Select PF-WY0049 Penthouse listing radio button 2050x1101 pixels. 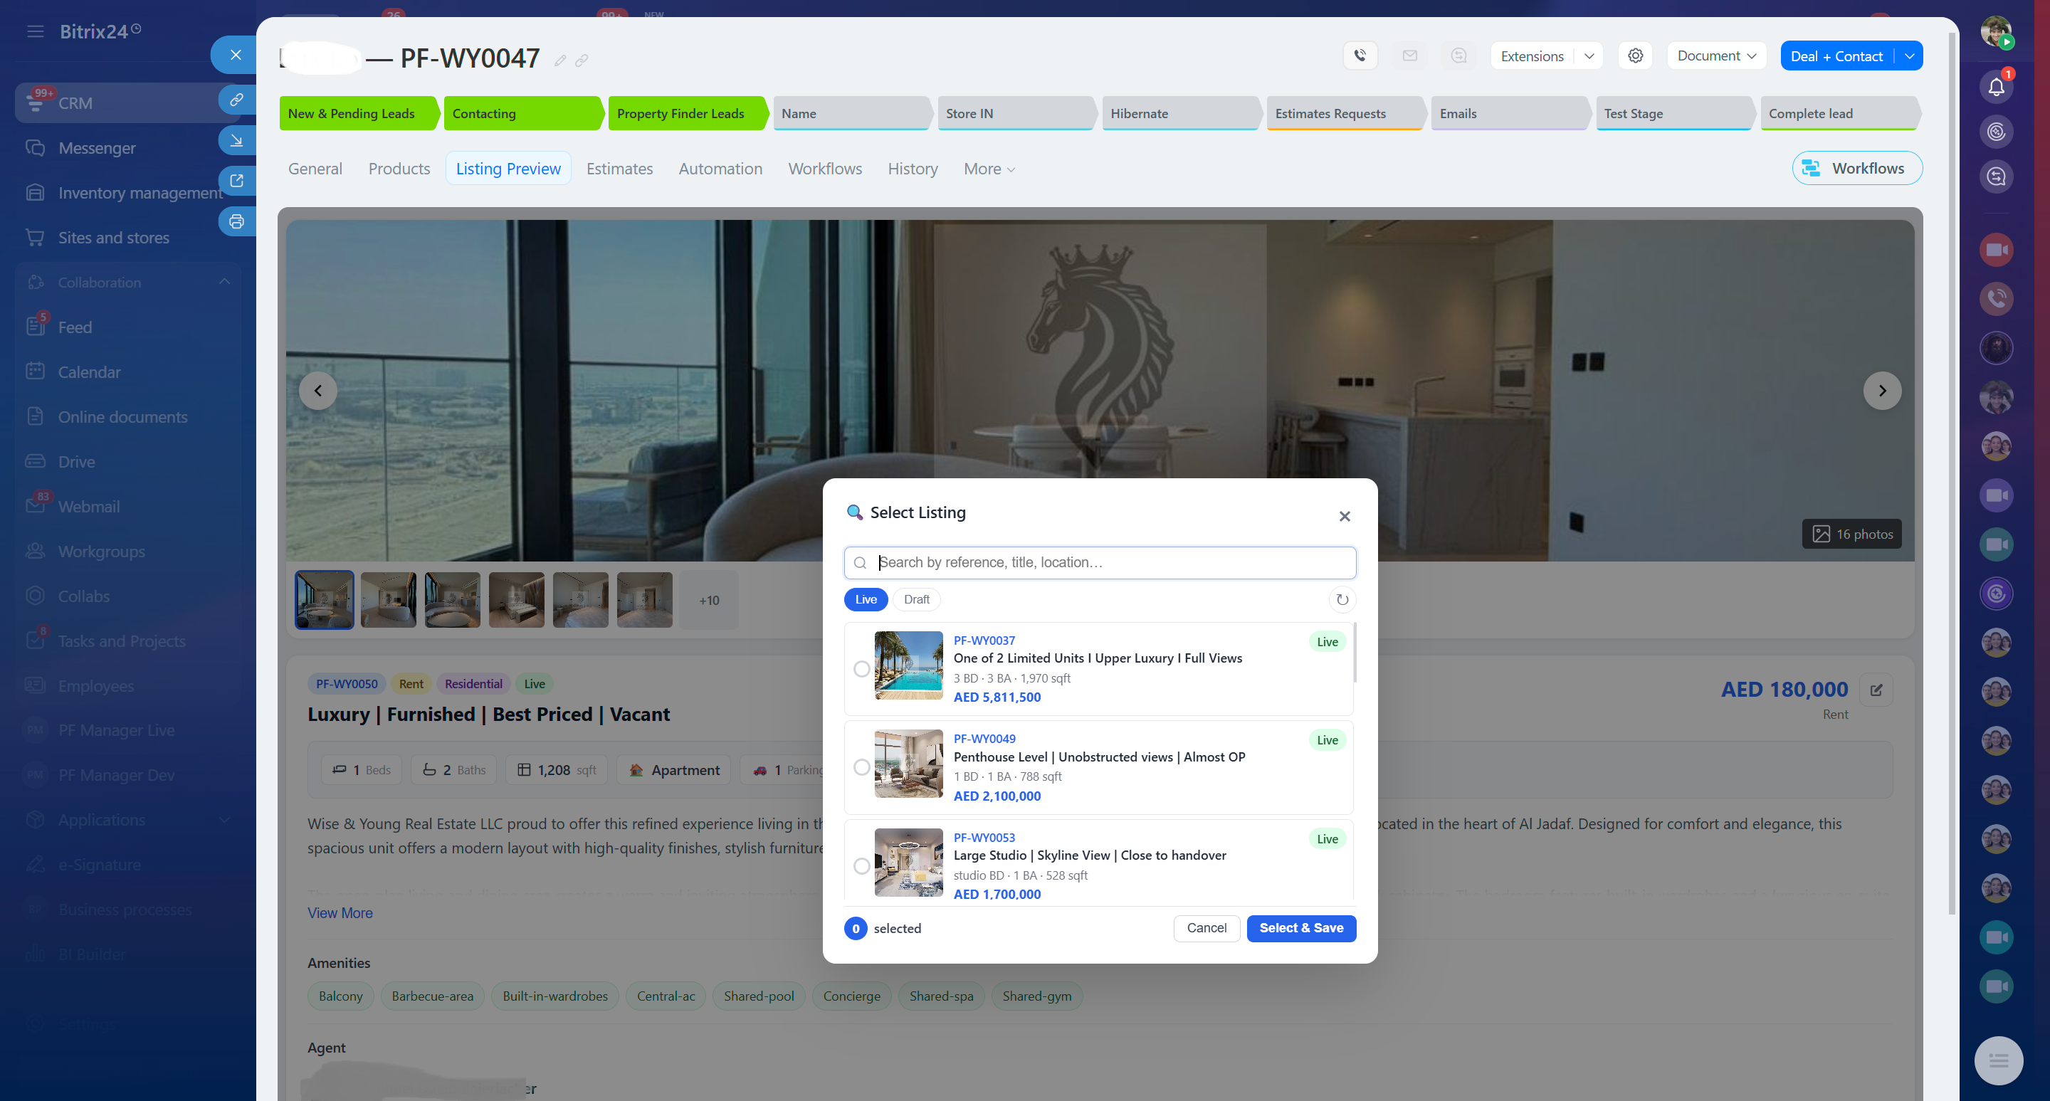pyautogui.click(x=861, y=768)
